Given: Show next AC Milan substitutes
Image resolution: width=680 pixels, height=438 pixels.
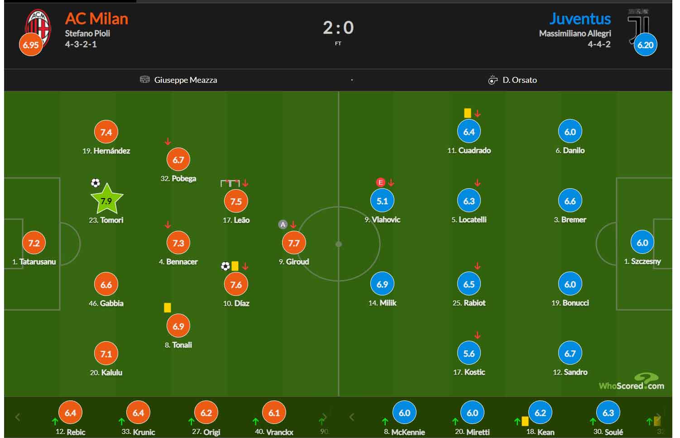Looking at the screenshot, I should coord(324,417).
